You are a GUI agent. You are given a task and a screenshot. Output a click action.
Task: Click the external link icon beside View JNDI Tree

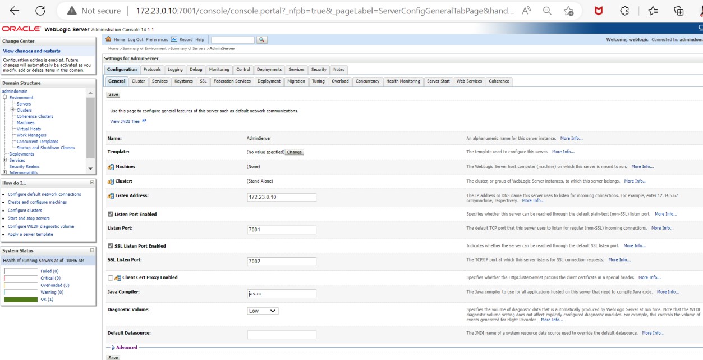(x=144, y=121)
